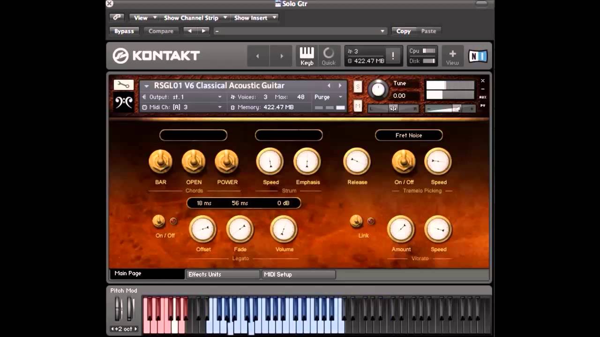Select previous instrument in header arrow
600x337 pixels.
coord(329,86)
